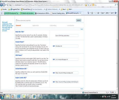The width and height of the screenshot is (119, 100).
Task: Toggle Show advanced properties checkbox
Action: (x=16, y=20)
